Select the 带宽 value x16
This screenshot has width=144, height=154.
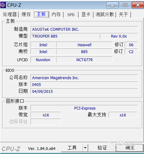coord(46,115)
